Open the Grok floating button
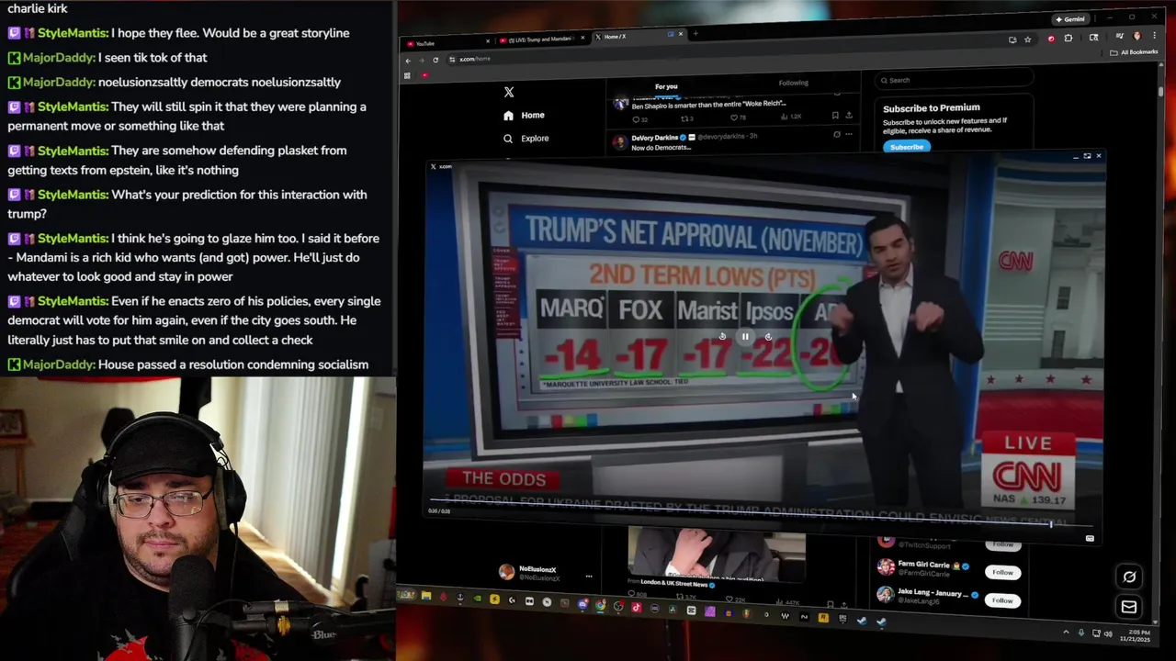This screenshot has height=661, width=1176. point(1130,577)
